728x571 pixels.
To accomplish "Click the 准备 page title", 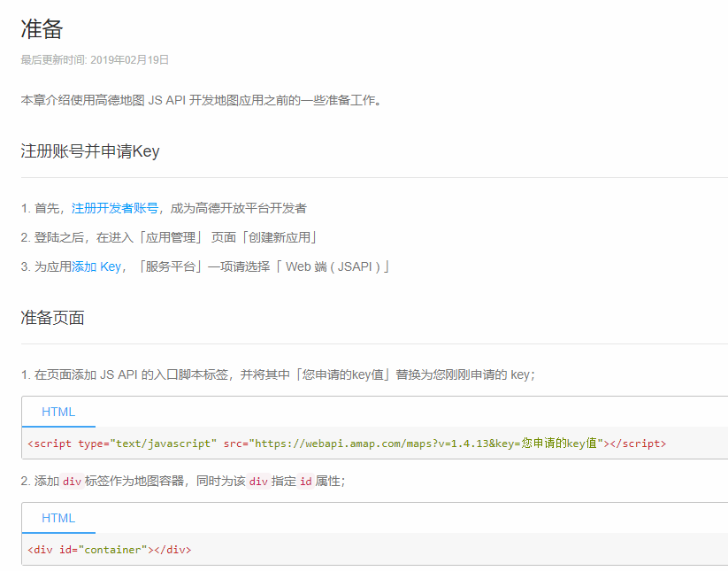I will pos(42,29).
